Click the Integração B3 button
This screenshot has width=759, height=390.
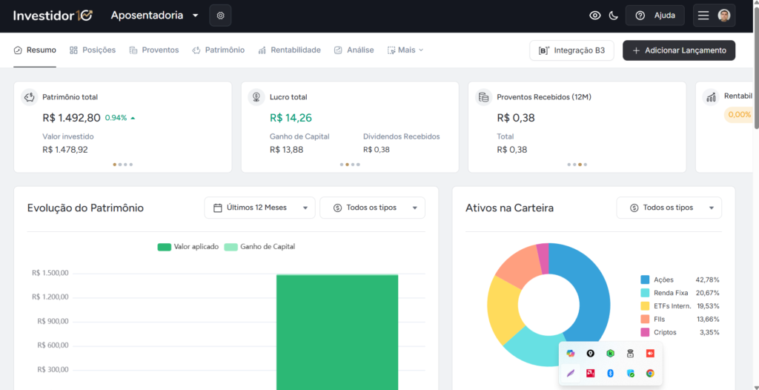pyautogui.click(x=571, y=50)
